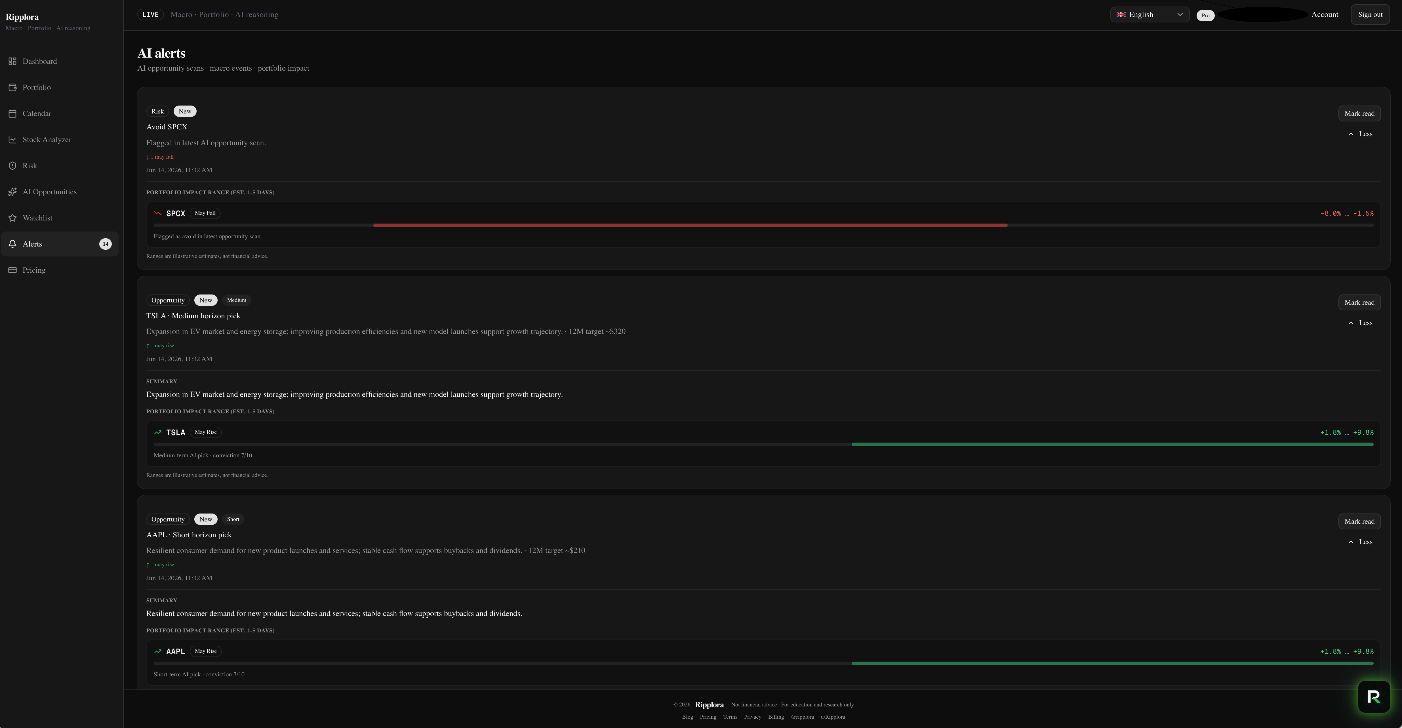1402x728 pixels.
Task: Click the May Rise badge next to TSLA
Action: point(206,433)
